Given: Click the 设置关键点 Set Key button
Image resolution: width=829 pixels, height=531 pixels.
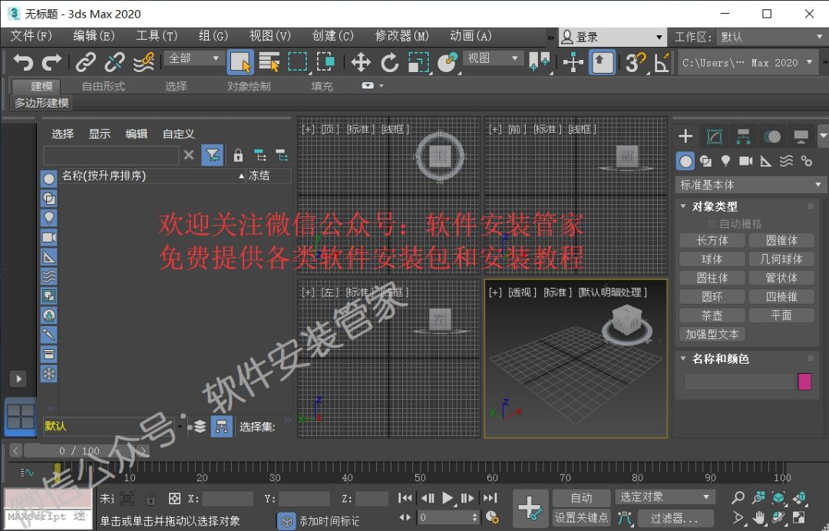Looking at the screenshot, I should point(582,518).
